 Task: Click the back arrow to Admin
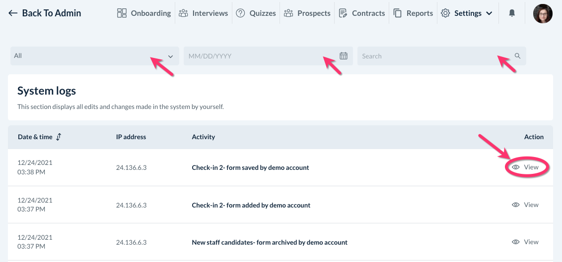pyautogui.click(x=13, y=13)
